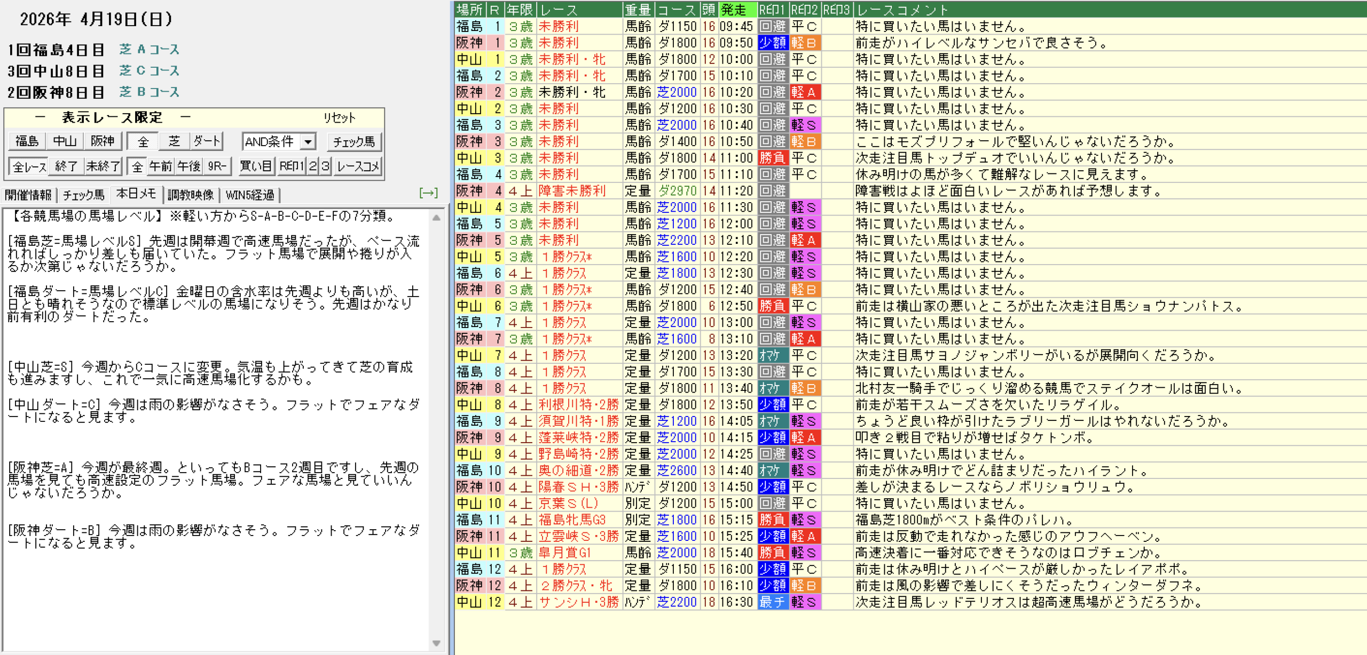Switch to the WIN5経過 tab
Screen dimensions: 1367x655
coord(250,195)
